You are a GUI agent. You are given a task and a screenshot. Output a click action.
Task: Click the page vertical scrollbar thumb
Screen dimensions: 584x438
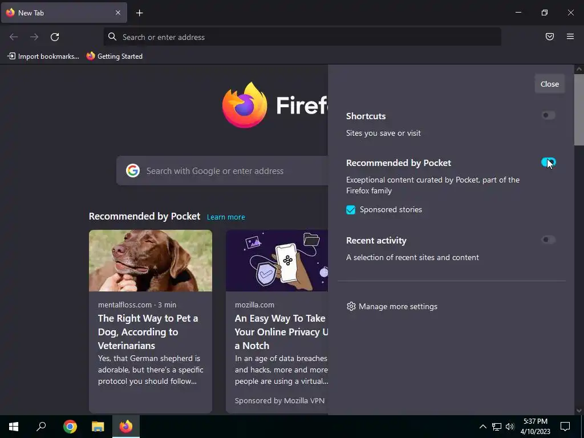579,109
